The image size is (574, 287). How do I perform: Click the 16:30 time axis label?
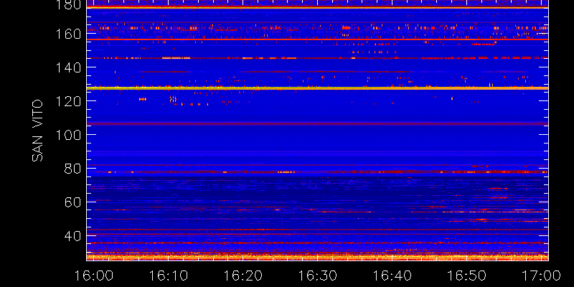317,276
